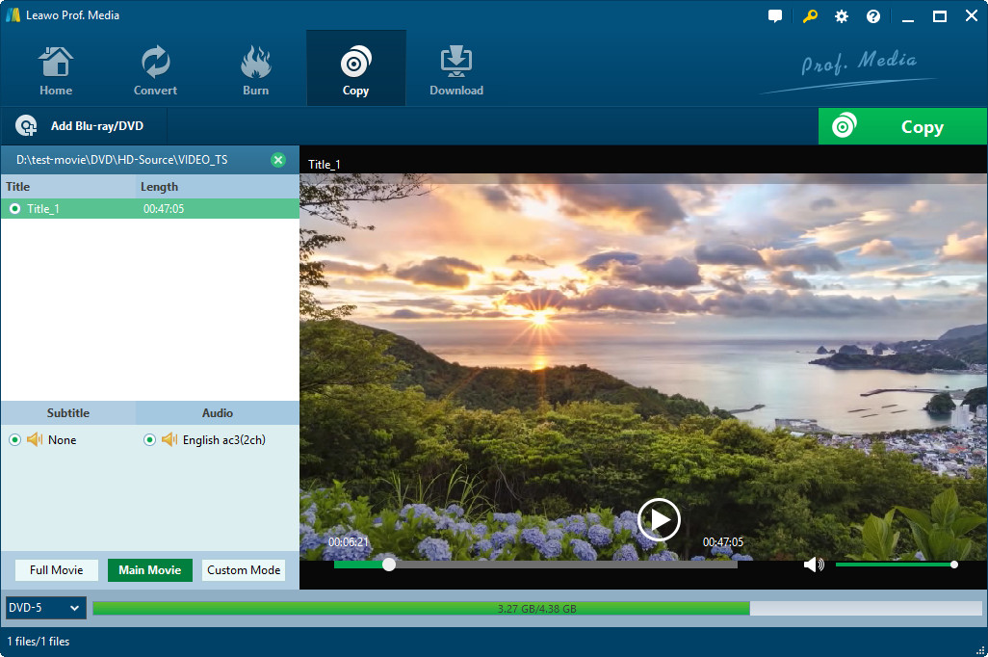
Task: Click the video playback progress slider
Action: coord(535,565)
